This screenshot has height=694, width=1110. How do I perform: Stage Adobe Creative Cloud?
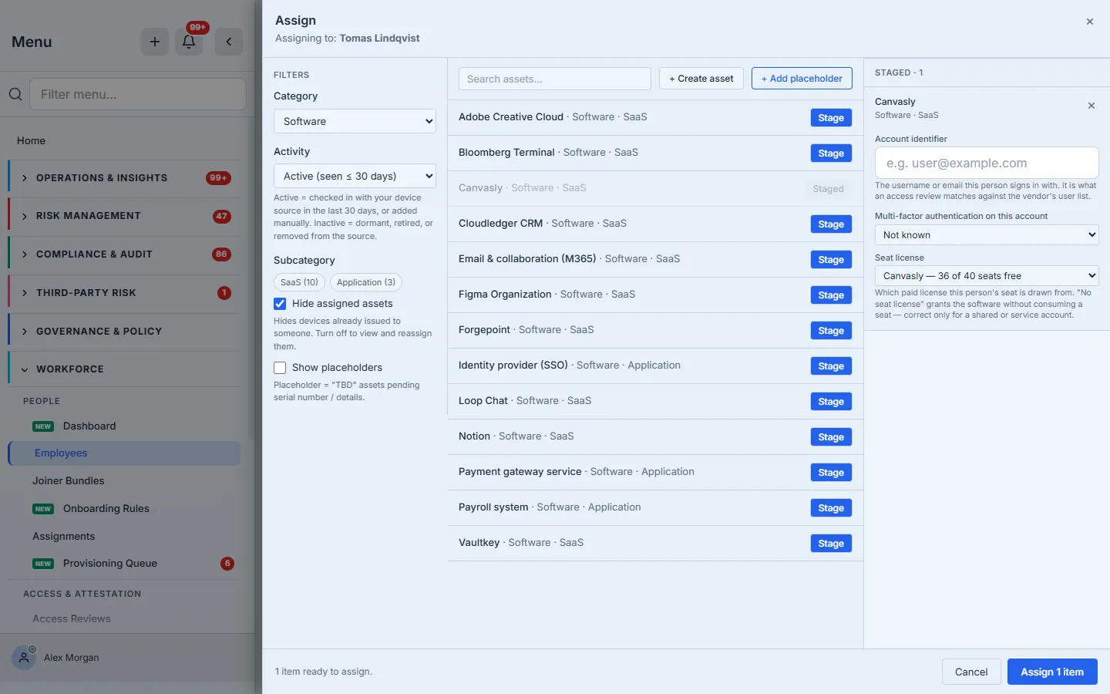tap(831, 118)
